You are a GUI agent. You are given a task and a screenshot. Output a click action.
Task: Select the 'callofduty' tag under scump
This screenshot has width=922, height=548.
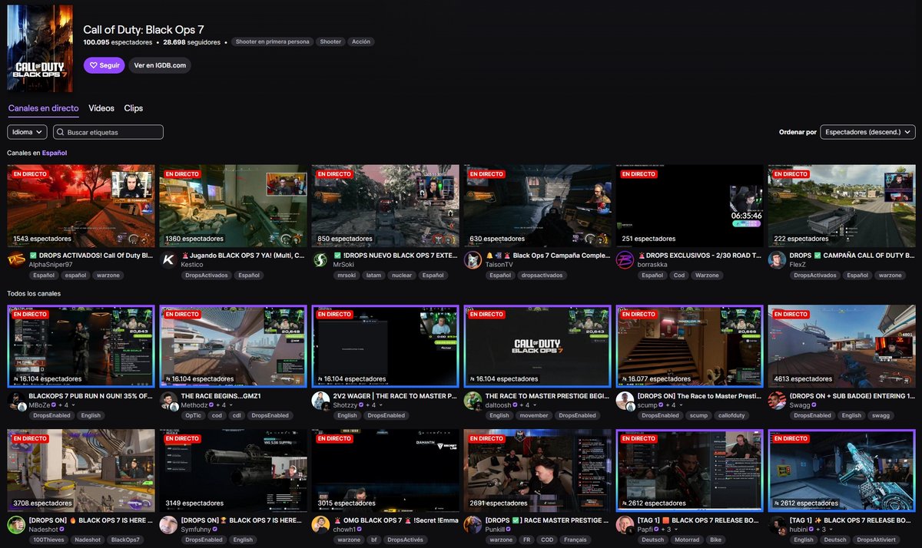tap(732, 415)
